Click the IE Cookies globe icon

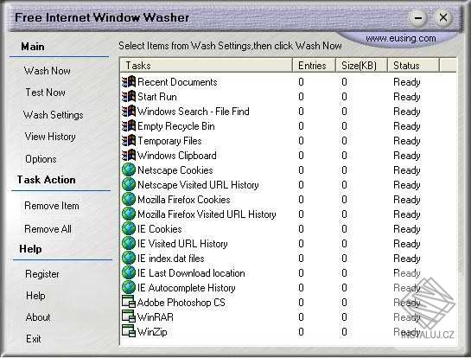[129, 229]
